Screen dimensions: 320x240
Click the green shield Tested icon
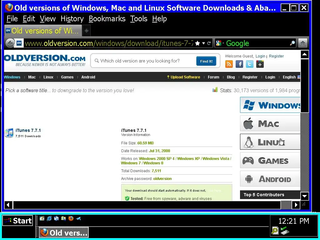[x=127, y=198]
